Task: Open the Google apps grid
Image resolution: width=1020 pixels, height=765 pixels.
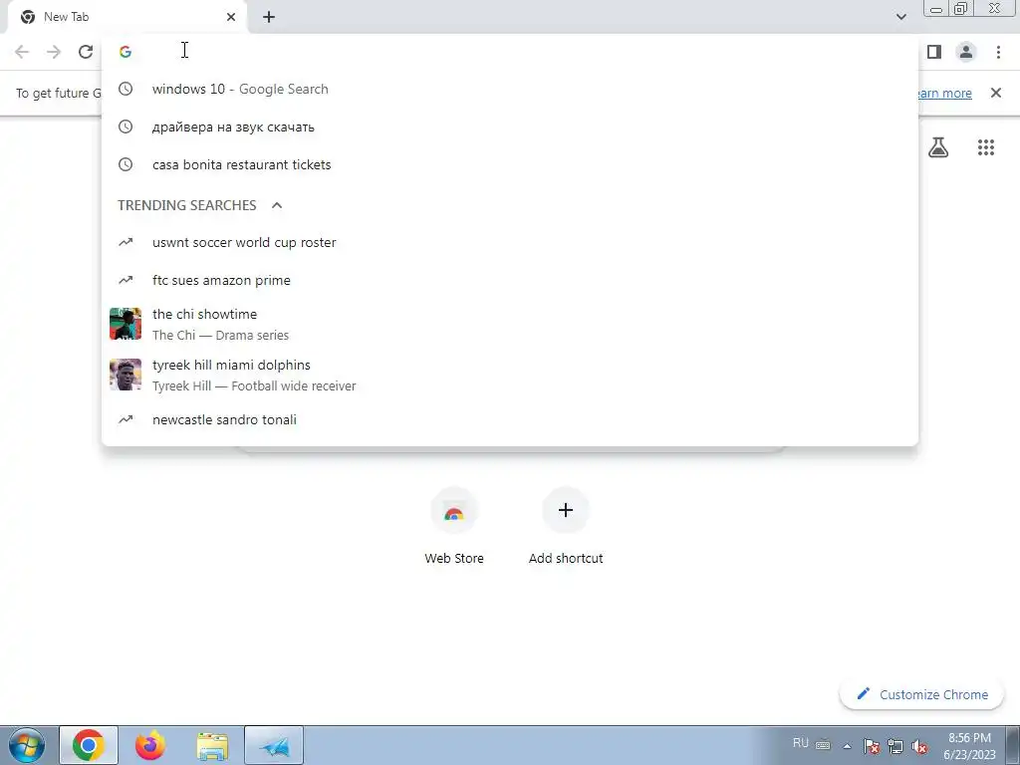Action: point(985,147)
